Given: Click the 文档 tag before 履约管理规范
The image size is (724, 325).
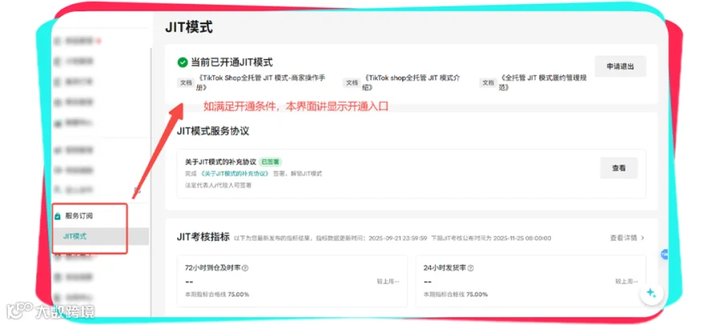Looking at the screenshot, I should point(487,83).
